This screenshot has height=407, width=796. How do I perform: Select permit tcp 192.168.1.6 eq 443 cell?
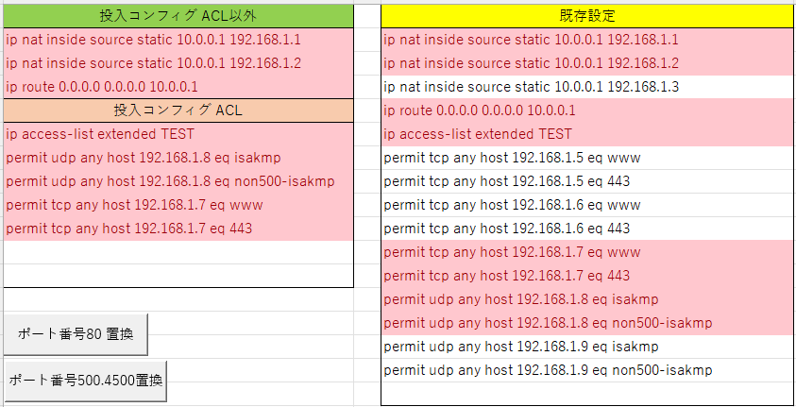coord(588,229)
